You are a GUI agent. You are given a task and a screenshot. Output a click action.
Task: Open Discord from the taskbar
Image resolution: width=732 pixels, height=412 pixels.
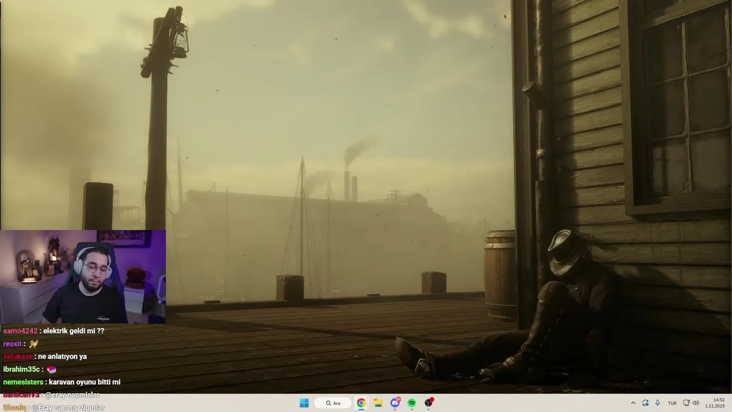395,403
